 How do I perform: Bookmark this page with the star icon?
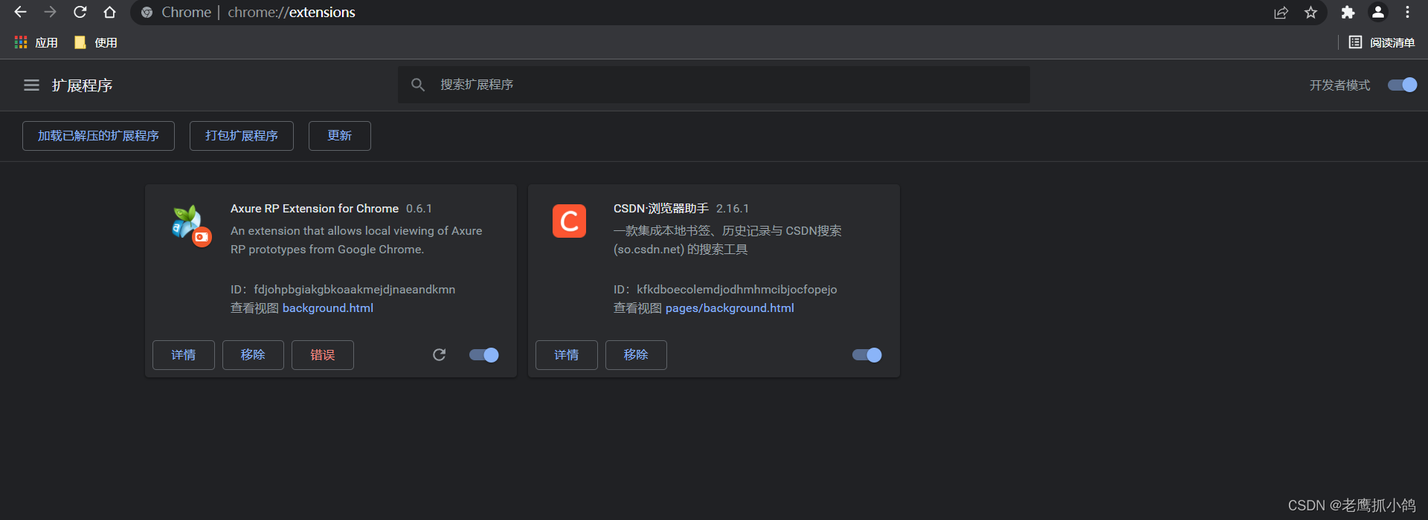[x=1310, y=13]
